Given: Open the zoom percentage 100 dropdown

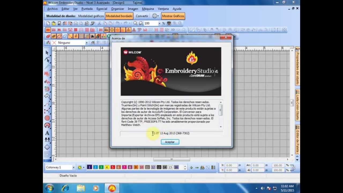Looking at the screenshot, I should coord(159,23).
